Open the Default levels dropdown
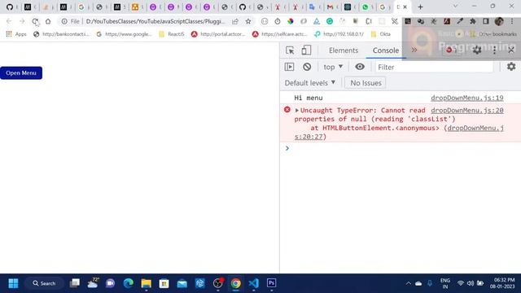 coord(309,83)
